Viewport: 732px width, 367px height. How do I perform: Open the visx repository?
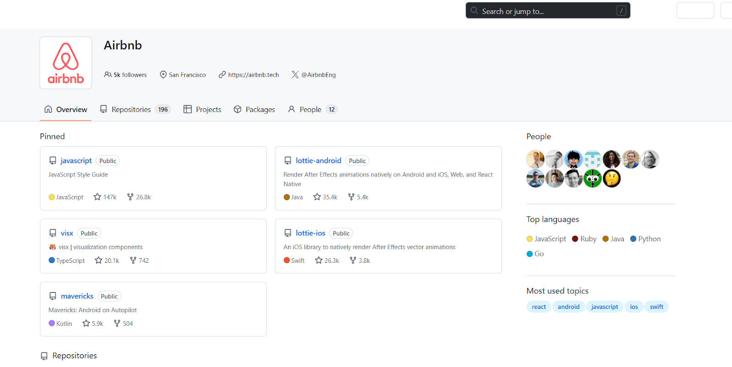pyautogui.click(x=67, y=233)
